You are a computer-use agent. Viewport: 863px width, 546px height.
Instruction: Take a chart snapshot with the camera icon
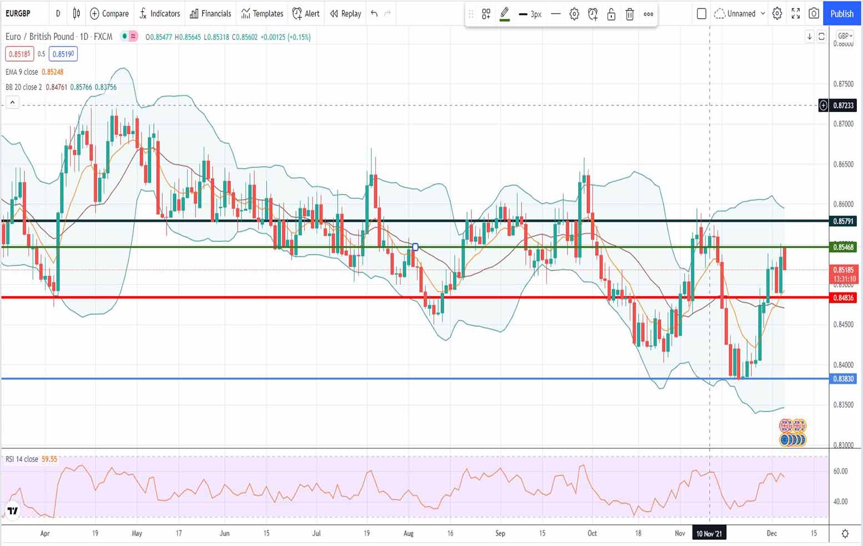click(x=814, y=14)
